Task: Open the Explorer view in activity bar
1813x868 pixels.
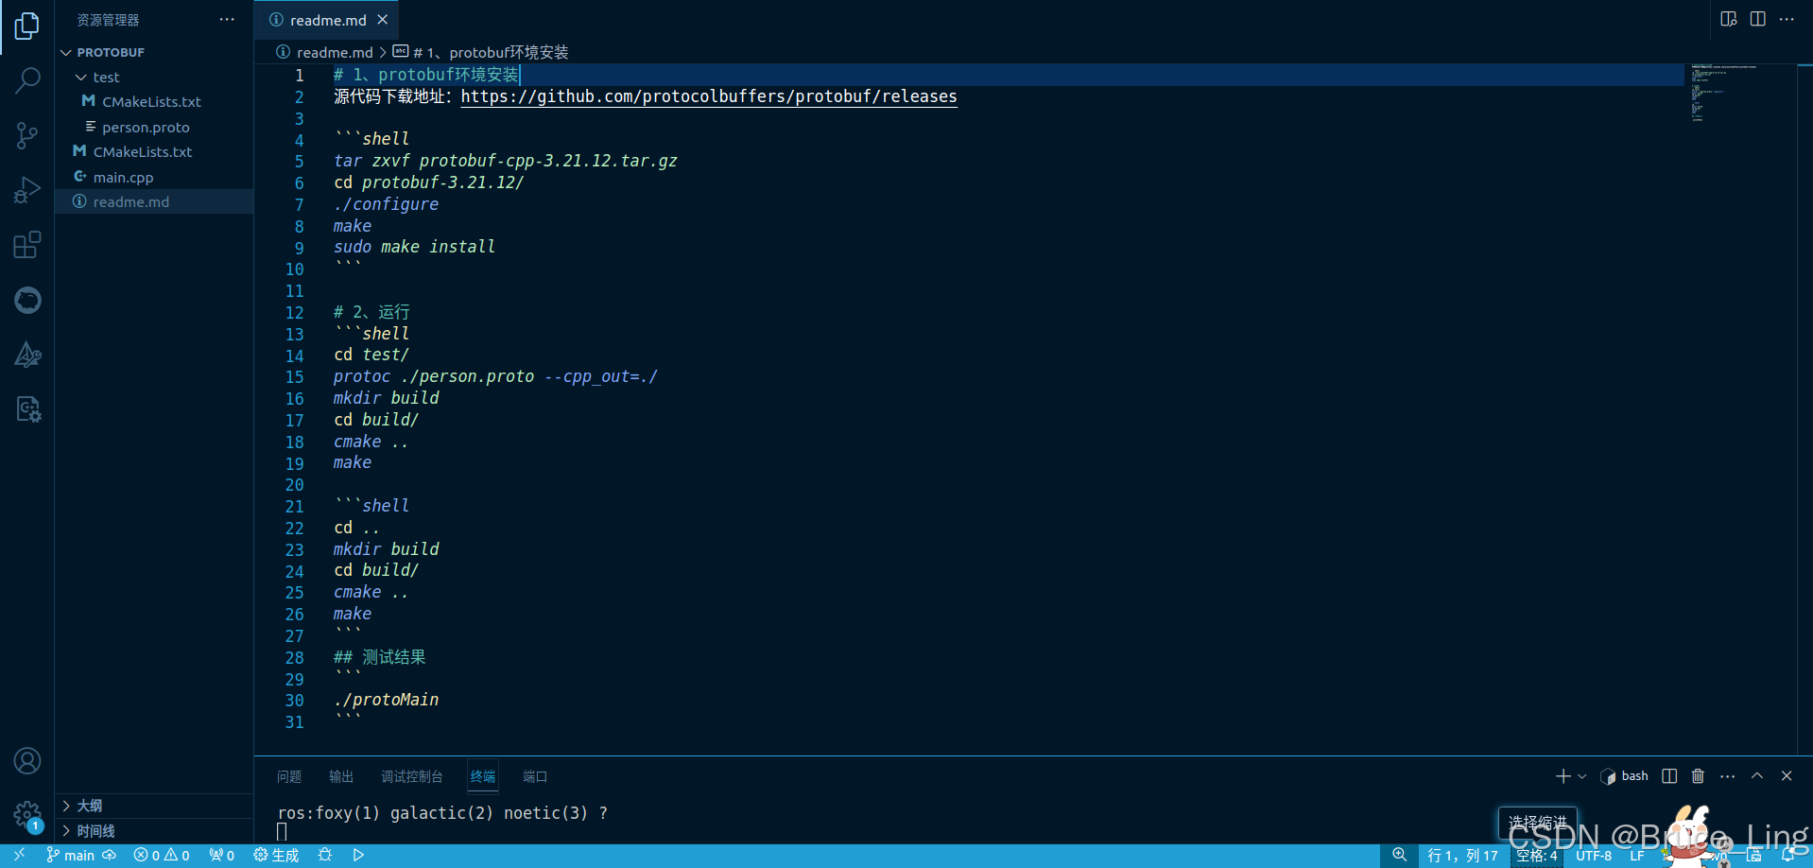Action: pos(27,26)
